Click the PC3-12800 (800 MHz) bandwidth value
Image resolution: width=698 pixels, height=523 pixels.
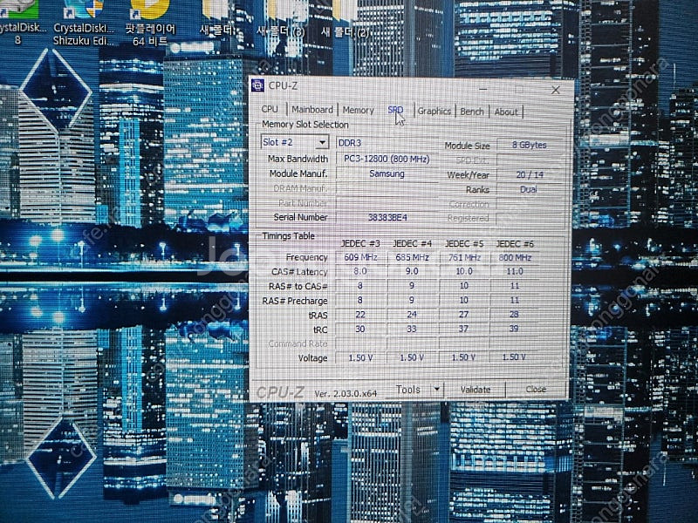click(387, 159)
